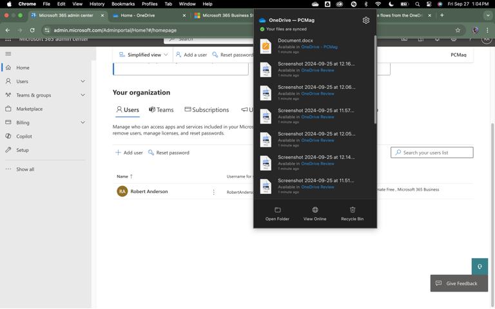Viewport: 495px width, 309px height.
Task: Select Screenshot 2024-09-25 at 11.51 file
Action: click(x=315, y=186)
